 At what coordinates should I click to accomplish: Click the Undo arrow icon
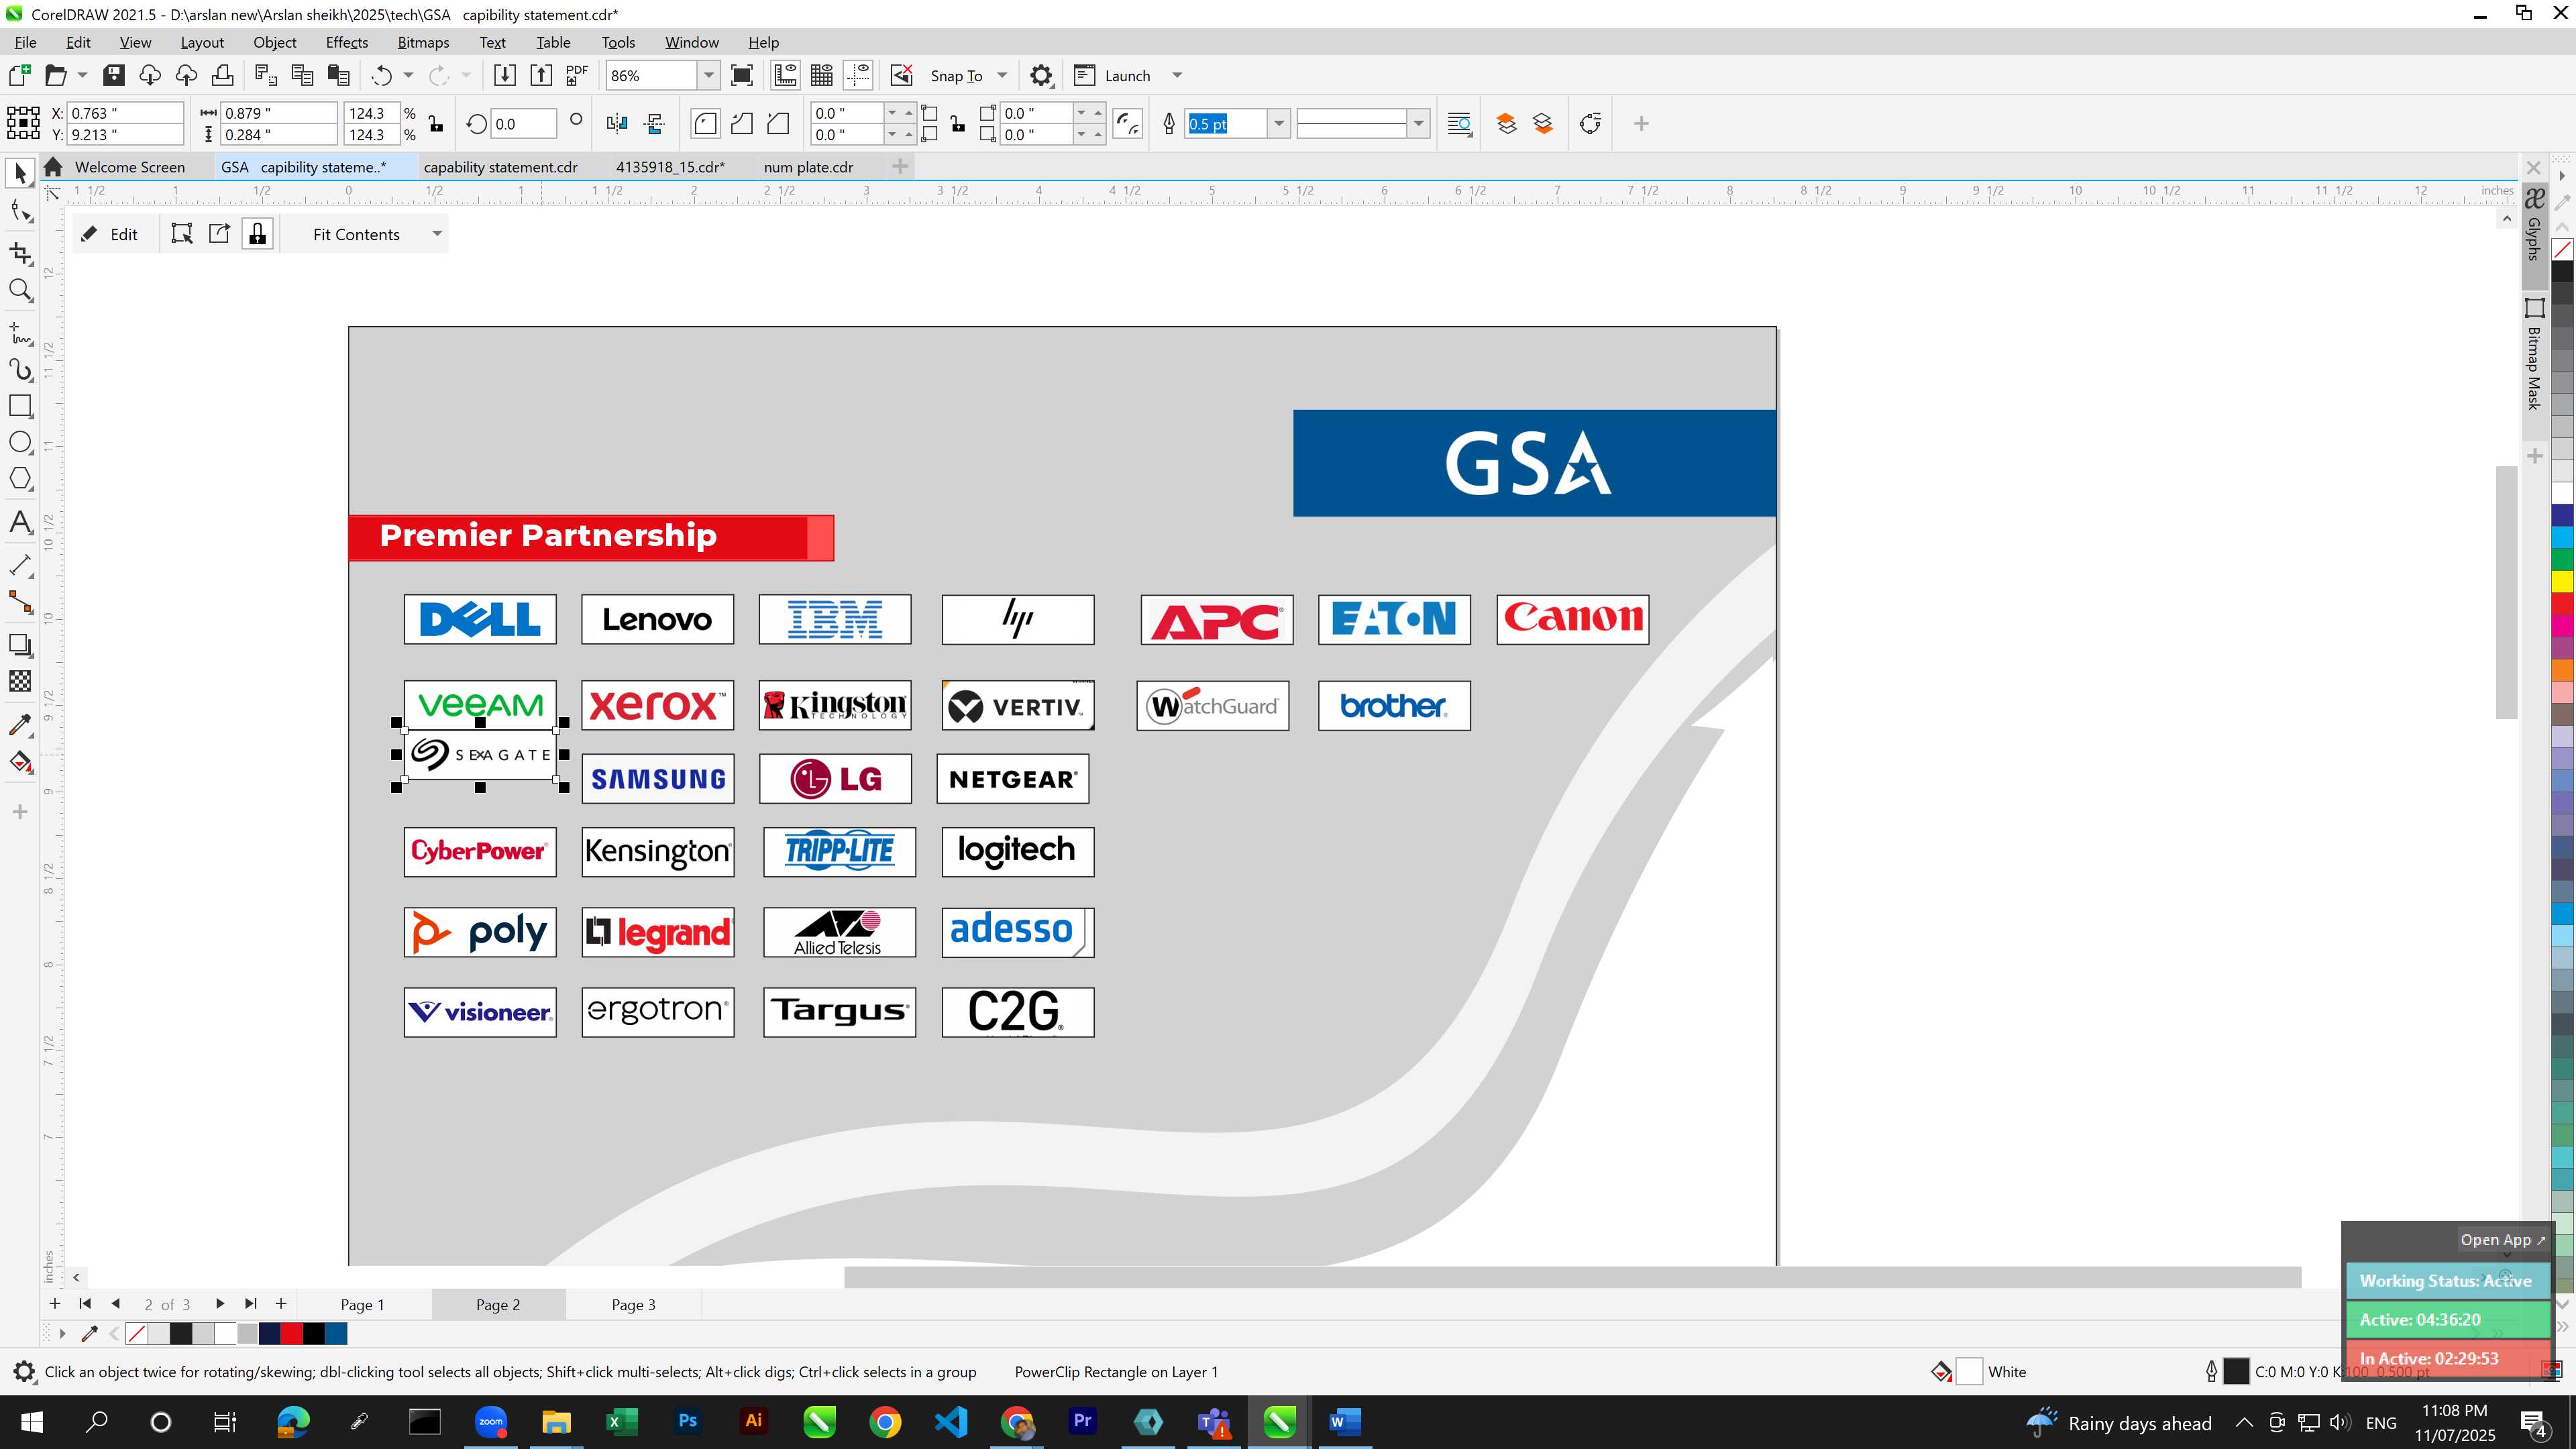coord(381,76)
